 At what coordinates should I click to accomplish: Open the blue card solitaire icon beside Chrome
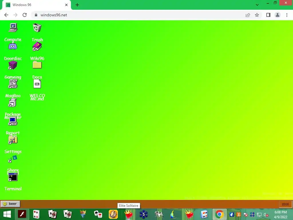coord(204,214)
